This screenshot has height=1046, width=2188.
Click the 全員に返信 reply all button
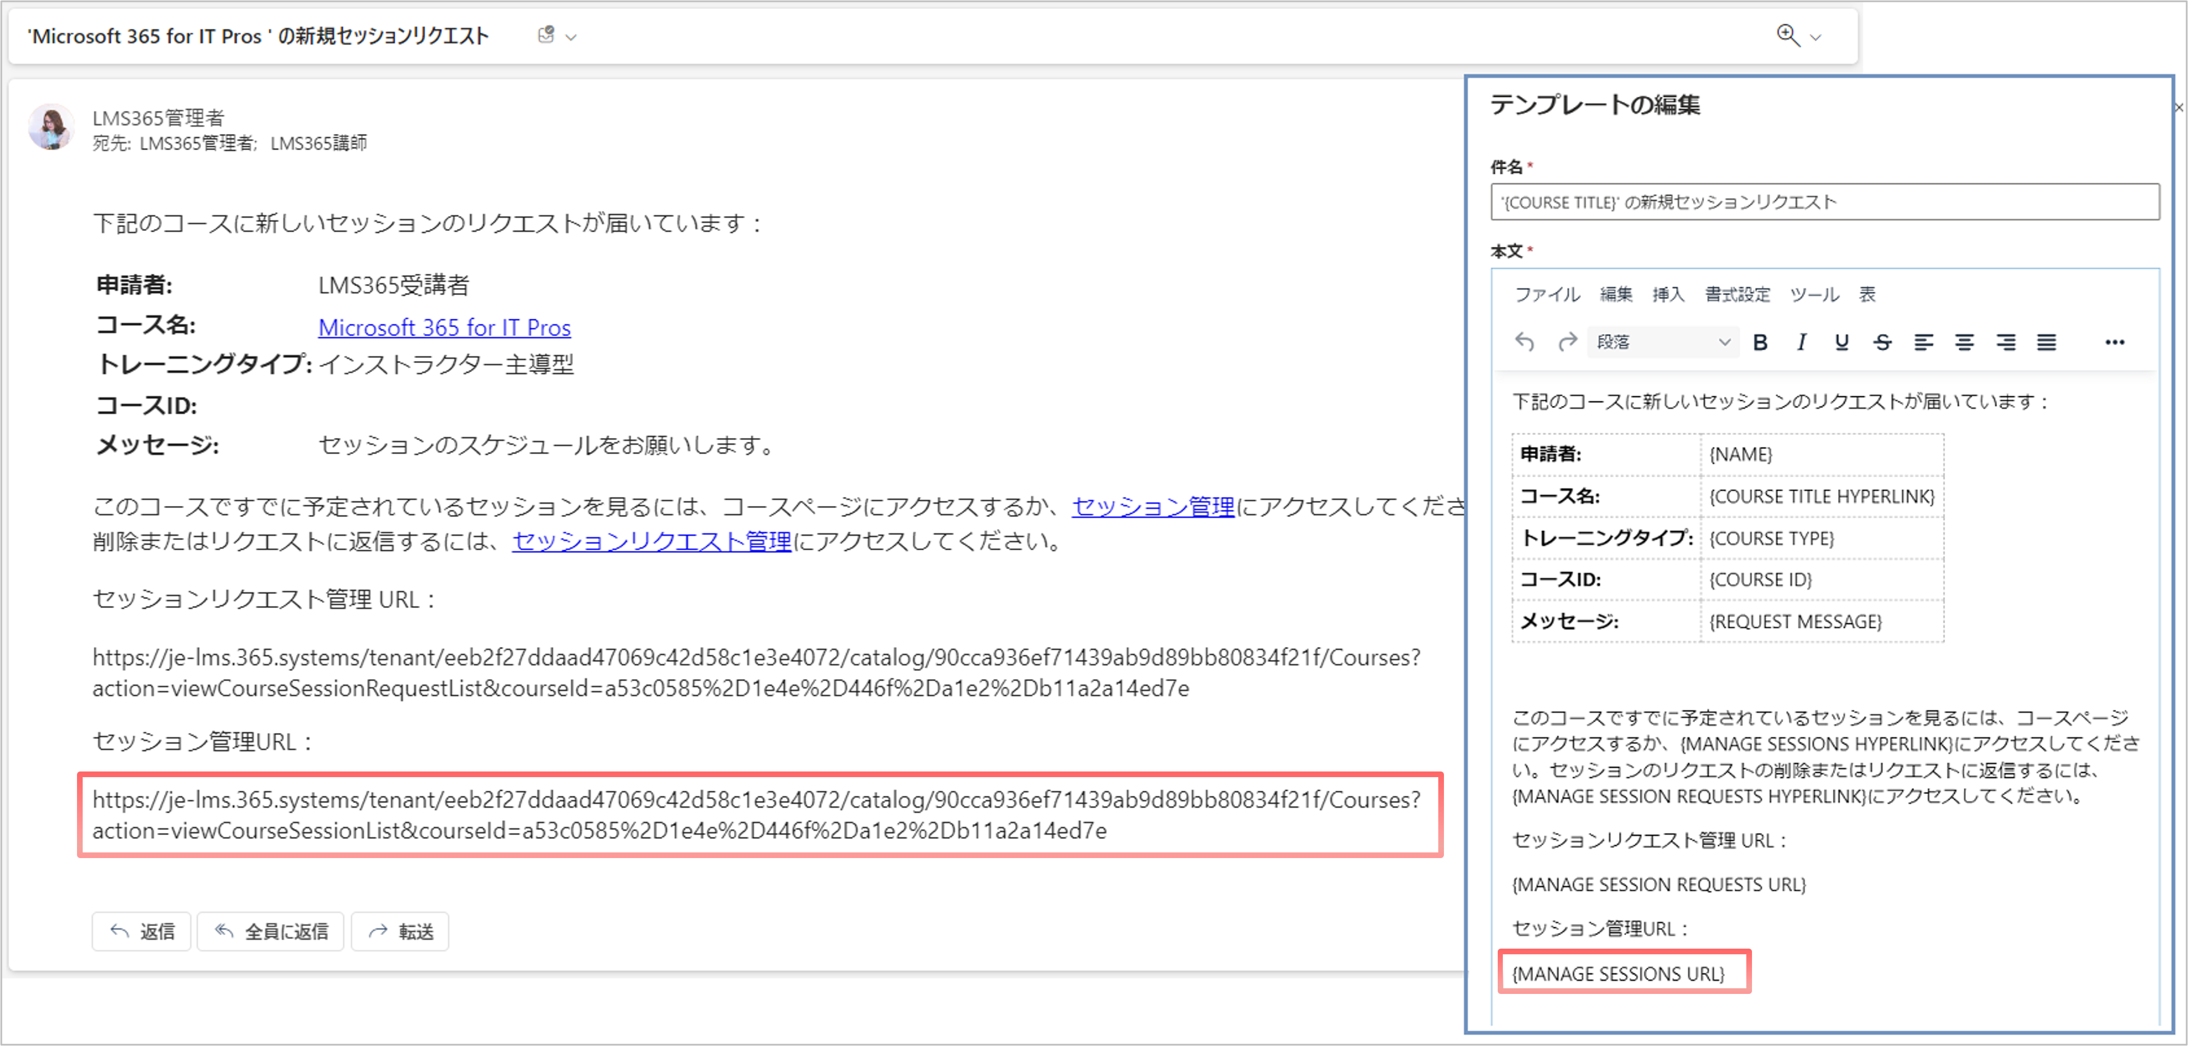coord(270,932)
